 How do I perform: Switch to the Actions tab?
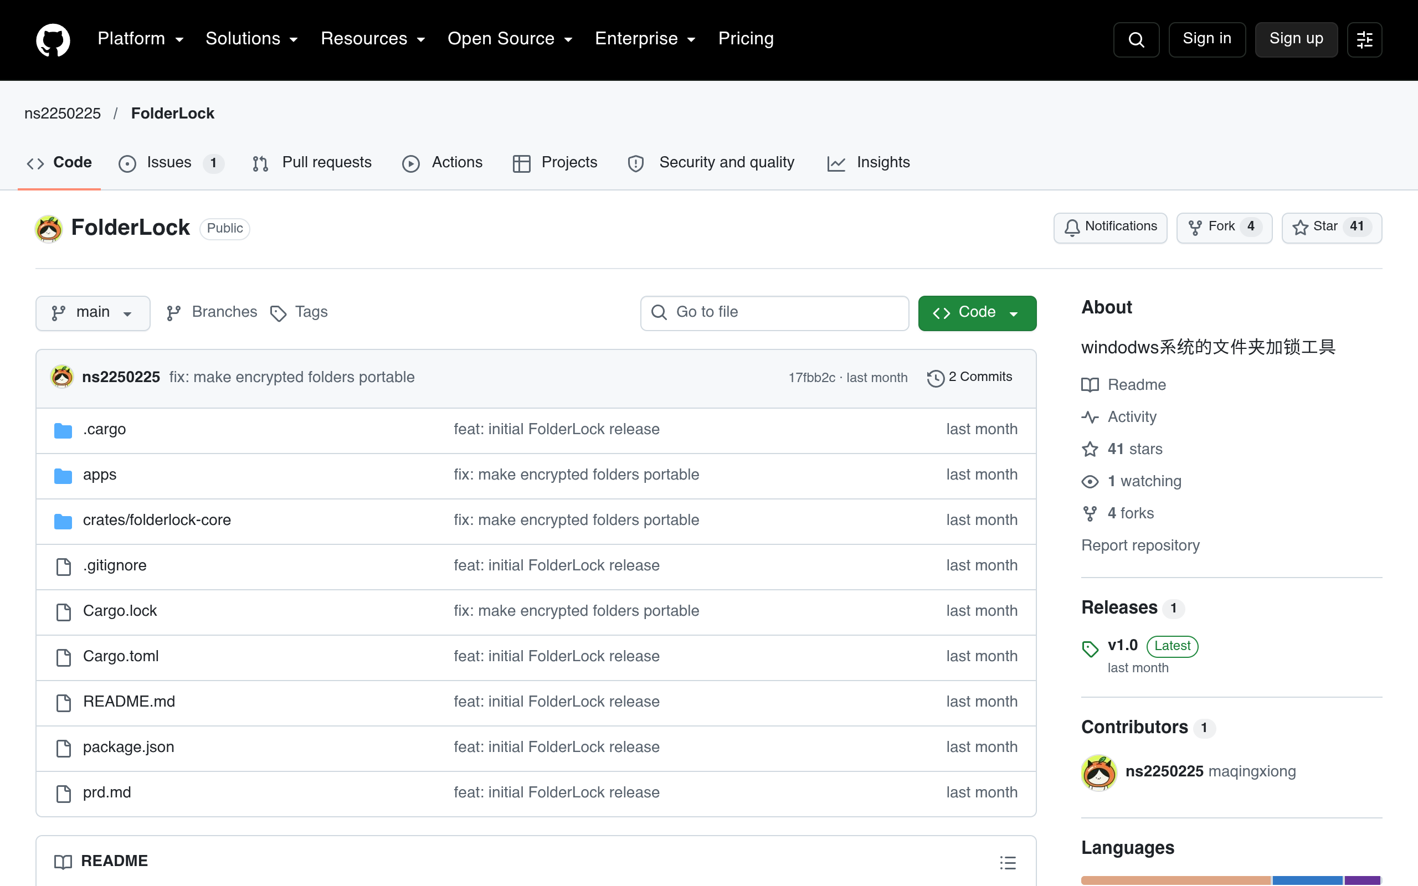tap(443, 163)
